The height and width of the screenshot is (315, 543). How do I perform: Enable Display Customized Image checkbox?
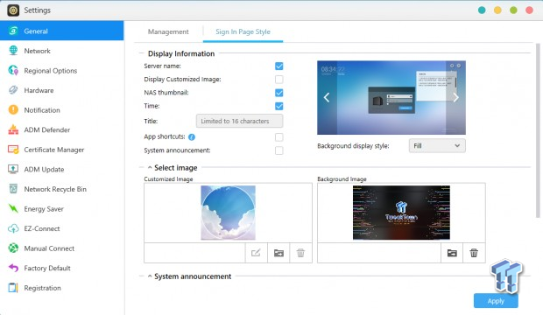[x=279, y=80]
